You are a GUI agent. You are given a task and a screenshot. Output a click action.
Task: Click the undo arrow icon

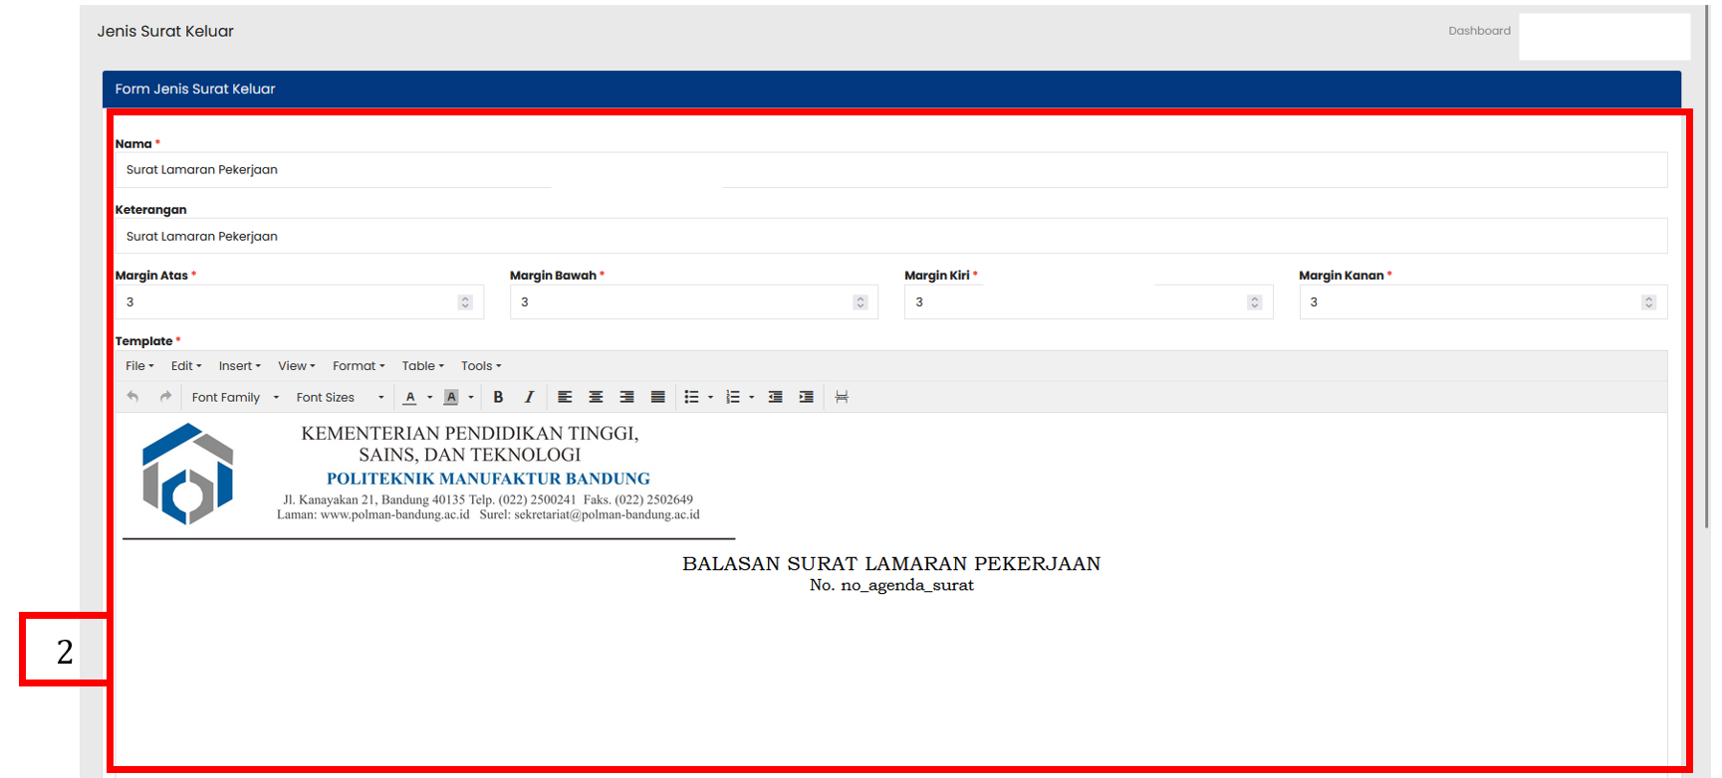132,397
